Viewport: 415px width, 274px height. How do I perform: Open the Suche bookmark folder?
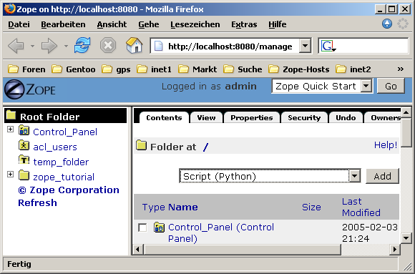coord(243,69)
